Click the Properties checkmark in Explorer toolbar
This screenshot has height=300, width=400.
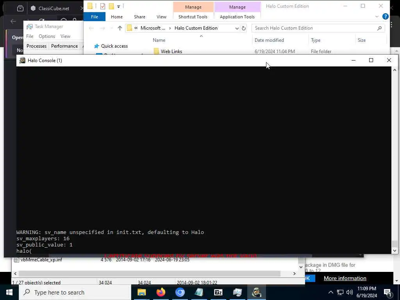[x=103, y=6]
